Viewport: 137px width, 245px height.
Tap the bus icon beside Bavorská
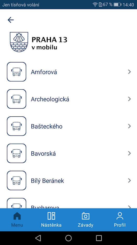point(16,153)
